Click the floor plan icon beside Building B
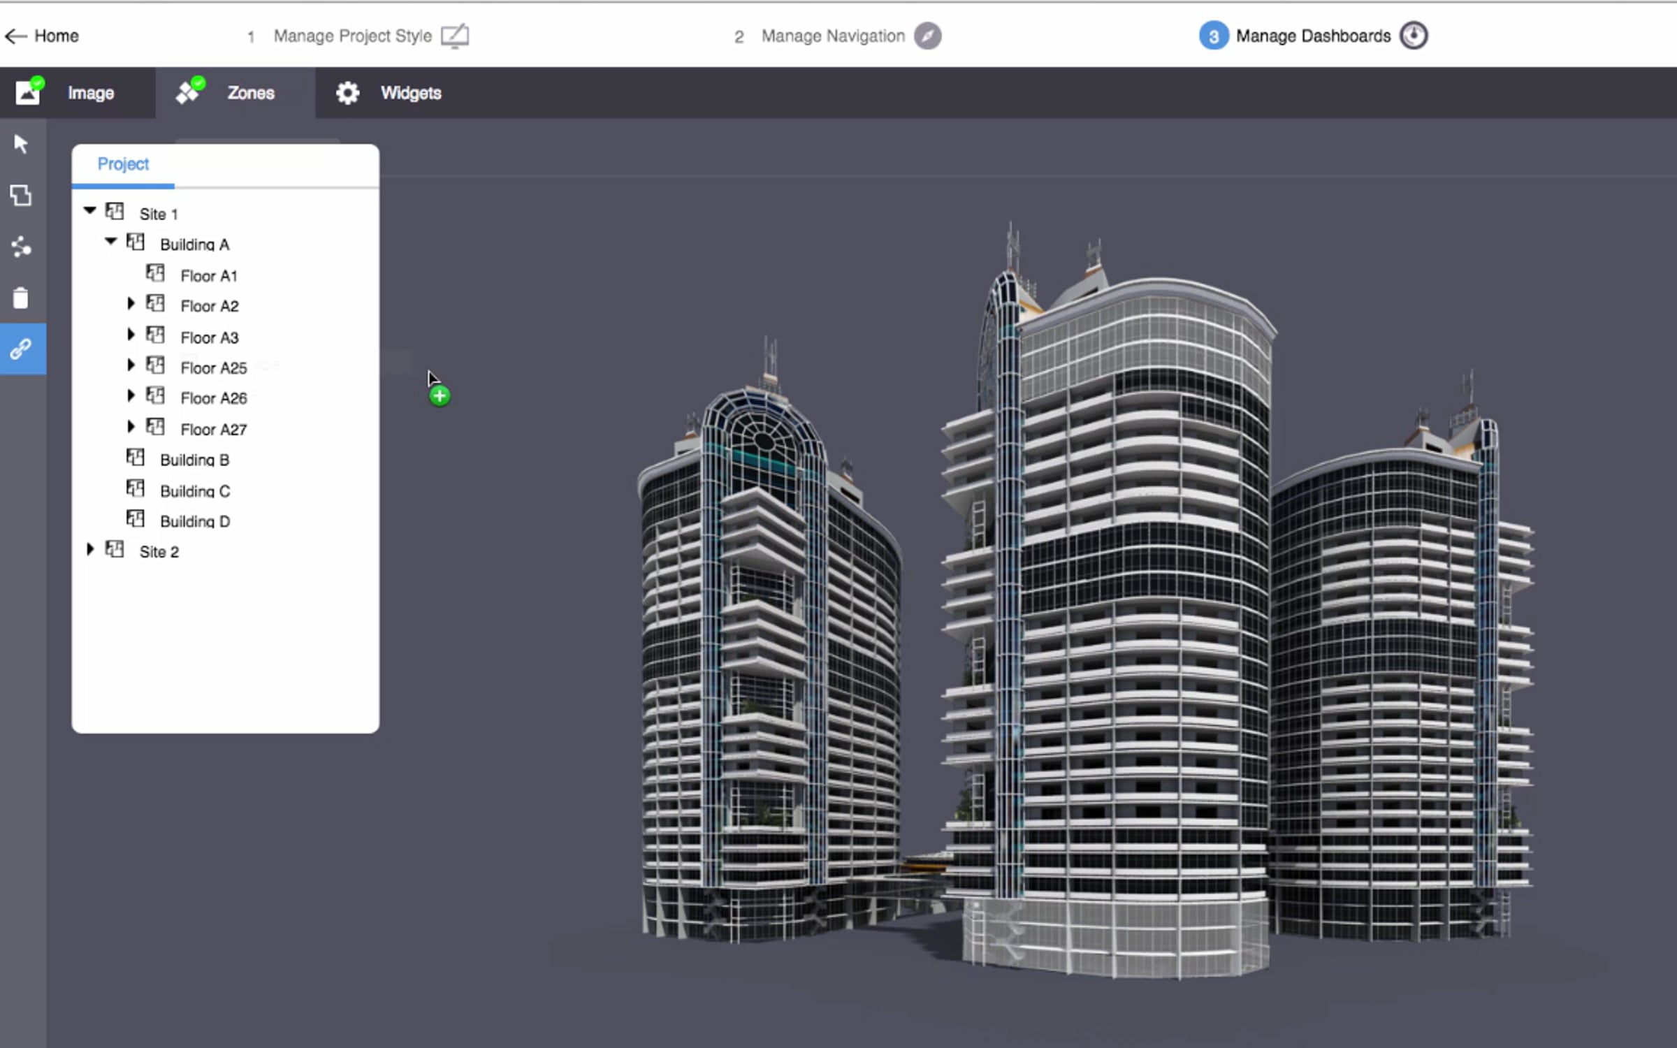1677x1048 pixels. 136,458
